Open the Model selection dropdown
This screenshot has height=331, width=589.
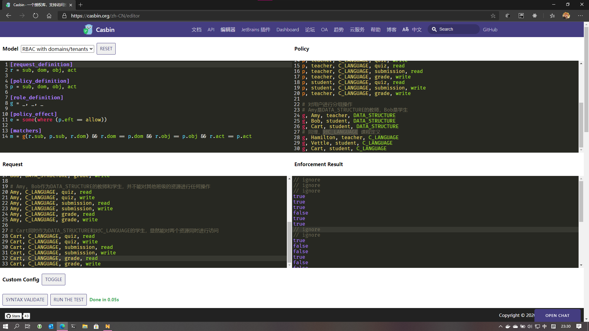57,49
